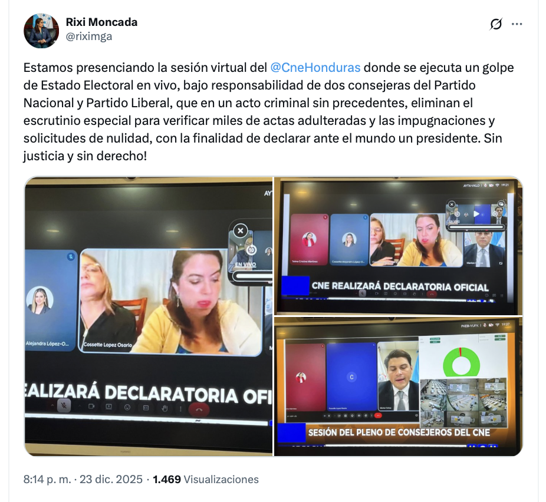Click the red hang-up call button in left photo
The image size is (546, 502).
coord(199,409)
